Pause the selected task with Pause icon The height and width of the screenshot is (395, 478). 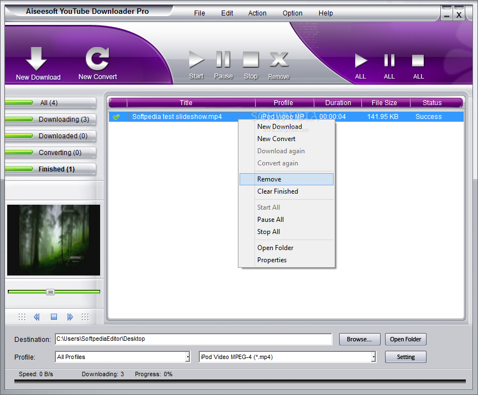(223, 59)
